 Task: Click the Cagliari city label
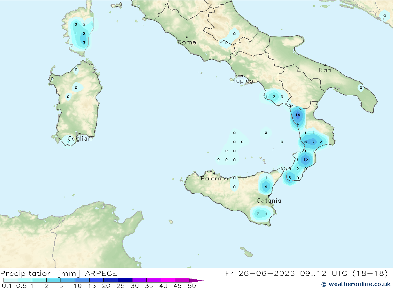coord(80,139)
